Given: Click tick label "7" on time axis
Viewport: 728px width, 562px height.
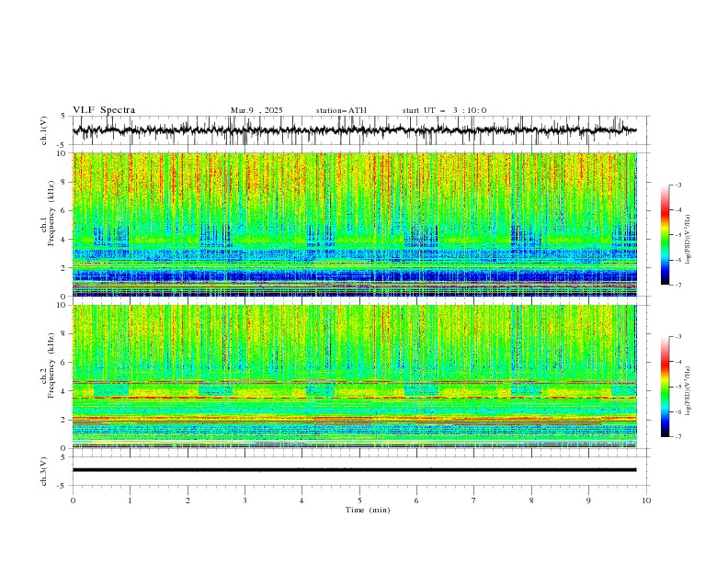Looking at the screenshot, I should point(474,500).
